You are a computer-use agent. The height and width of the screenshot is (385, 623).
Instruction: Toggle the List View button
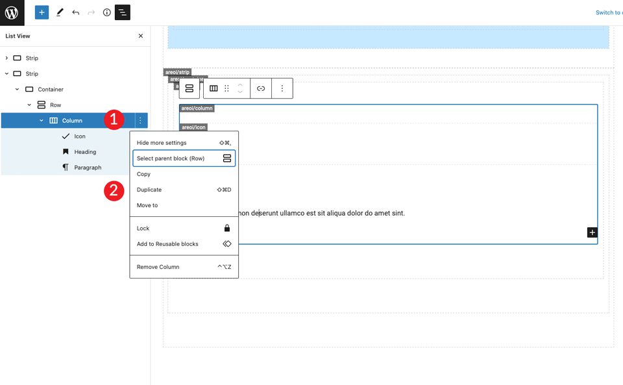point(123,12)
